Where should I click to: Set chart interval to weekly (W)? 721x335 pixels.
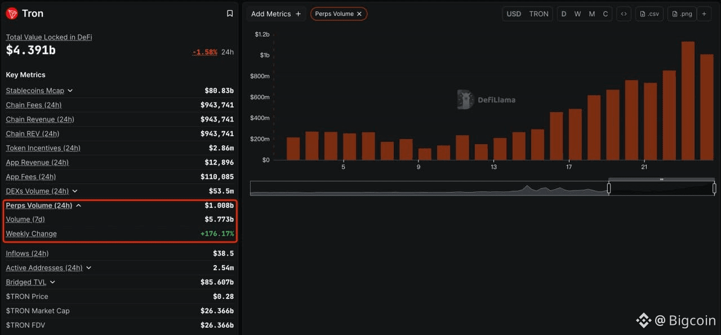pos(577,14)
